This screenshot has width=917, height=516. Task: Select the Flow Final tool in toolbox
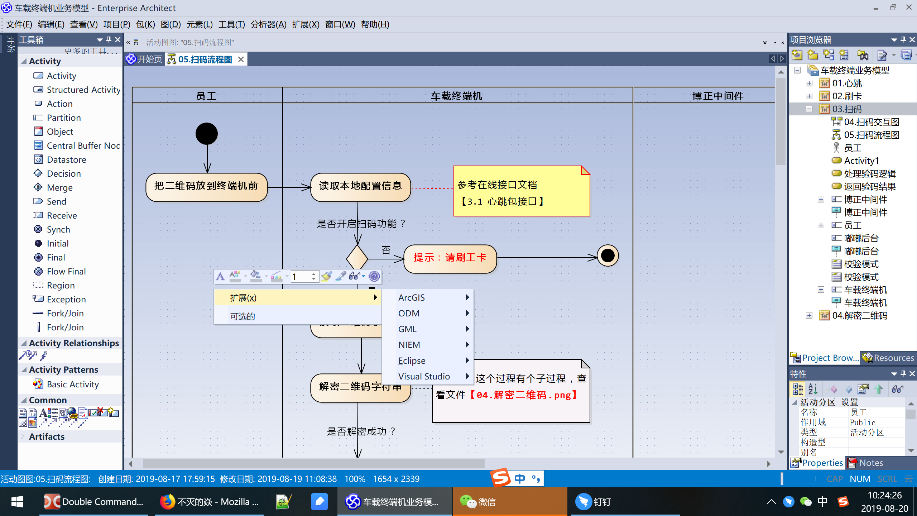click(x=66, y=271)
